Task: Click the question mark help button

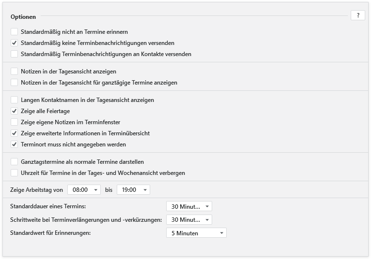Action: tap(357, 15)
